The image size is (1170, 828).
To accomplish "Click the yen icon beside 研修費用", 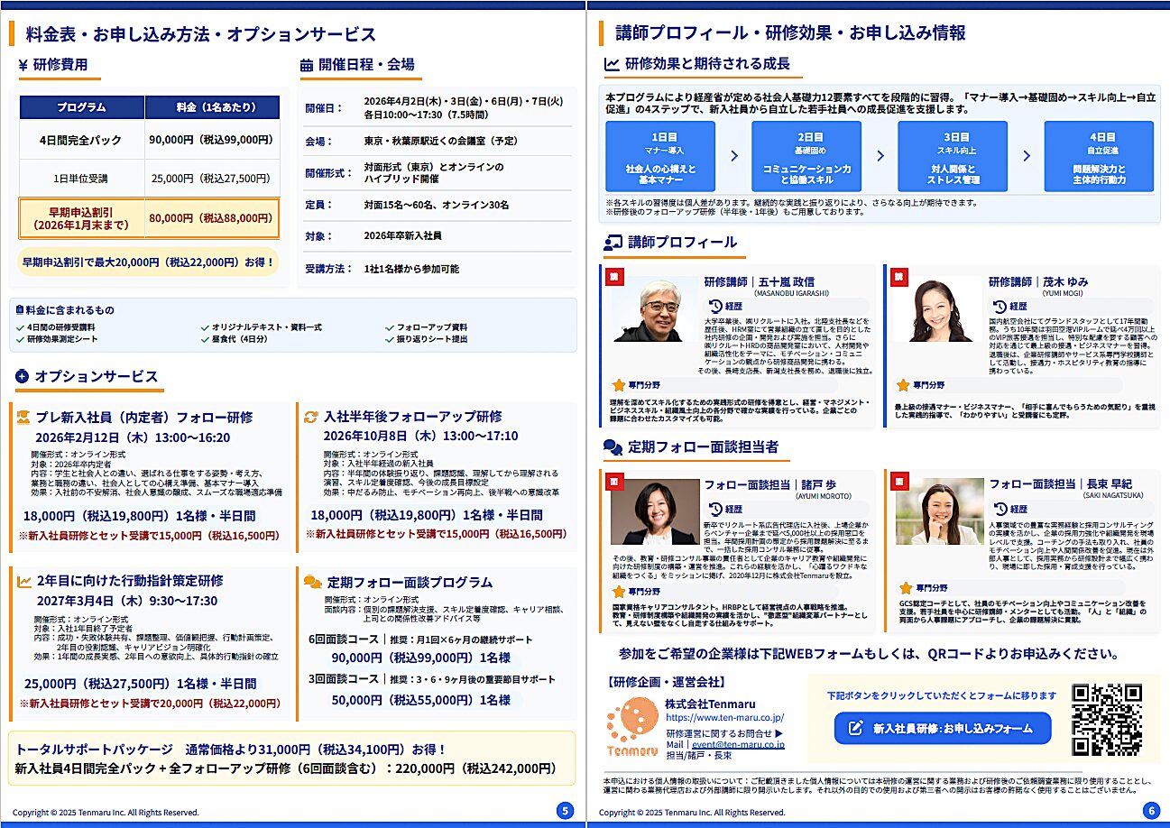I will click(23, 65).
